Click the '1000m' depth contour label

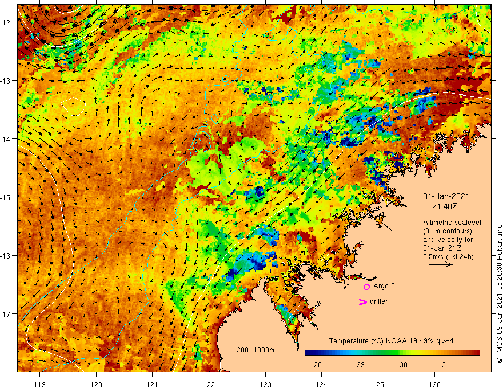tap(264, 350)
